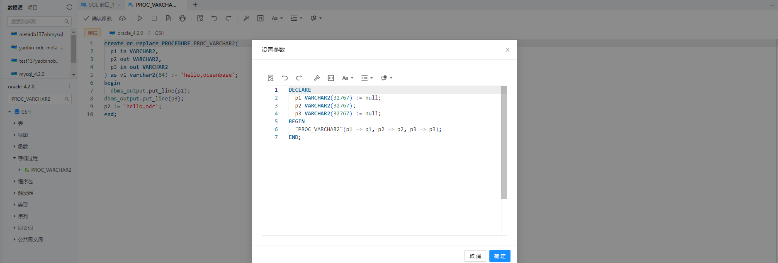
Task: Expand the 同义词 tree node
Action: [15, 228]
